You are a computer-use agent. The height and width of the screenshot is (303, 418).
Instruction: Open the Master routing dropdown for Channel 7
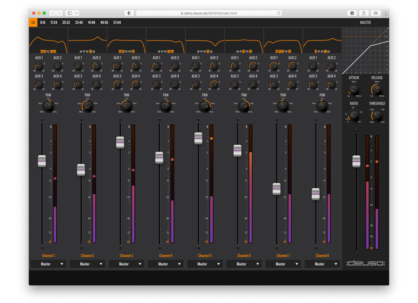click(283, 264)
